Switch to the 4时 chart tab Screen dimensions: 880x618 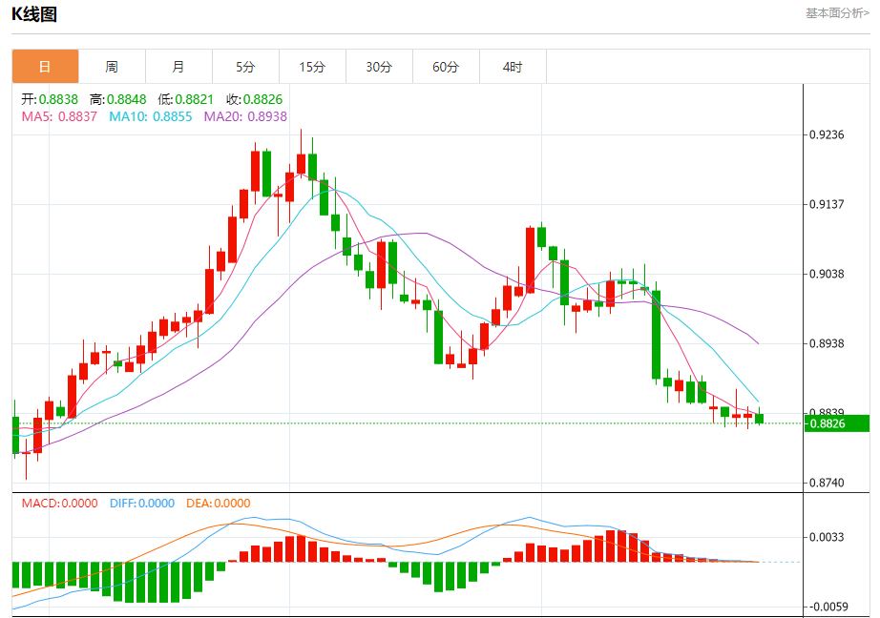(x=513, y=67)
